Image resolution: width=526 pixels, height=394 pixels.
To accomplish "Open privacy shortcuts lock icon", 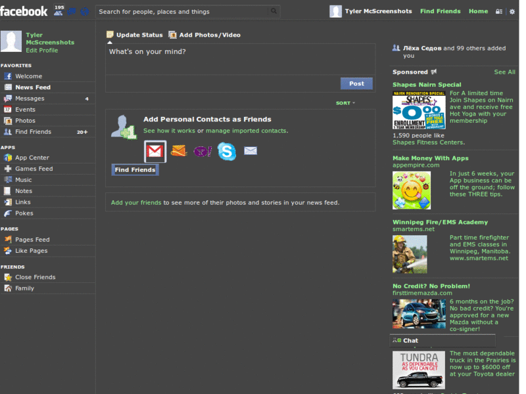I will click(499, 11).
